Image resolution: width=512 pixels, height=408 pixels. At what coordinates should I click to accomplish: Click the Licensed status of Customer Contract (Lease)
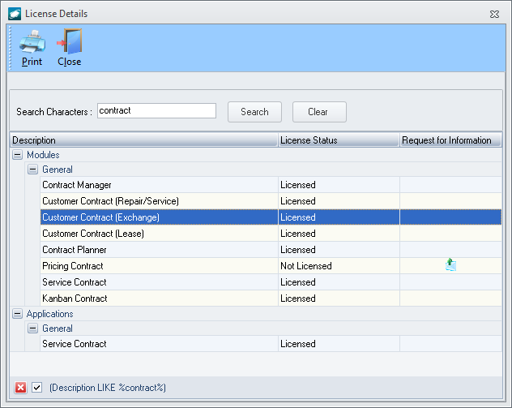tap(339, 234)
